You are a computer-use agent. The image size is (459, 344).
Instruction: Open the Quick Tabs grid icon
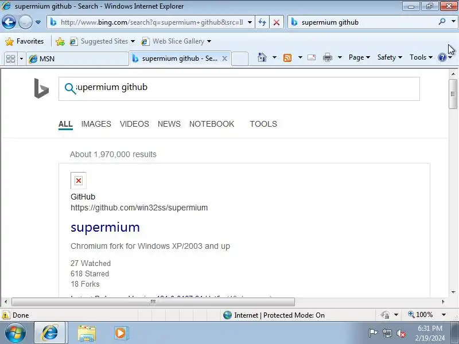click(10, 58)
